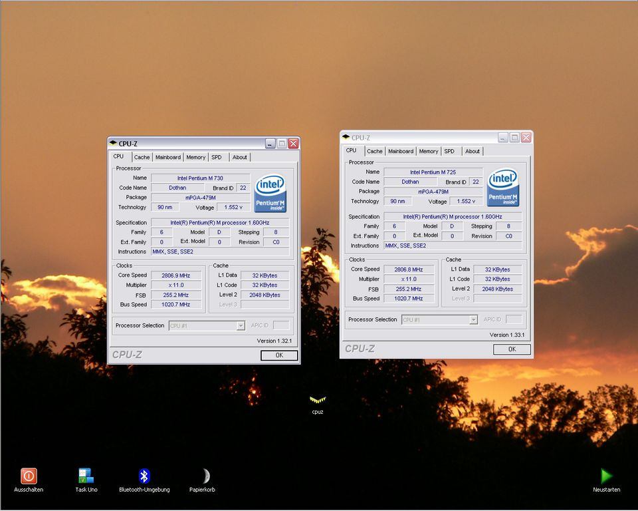Click the APIC ID field in right window
The height and width of the screenshot is (511, 638).
click(x=514, y=319)
